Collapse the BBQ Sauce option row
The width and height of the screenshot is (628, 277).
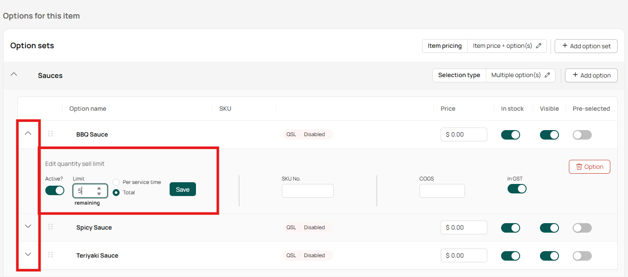(28, 133)
